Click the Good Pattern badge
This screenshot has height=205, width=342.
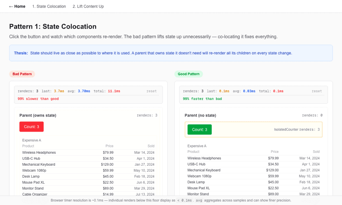pyautogui.click(x=189, y=74)
